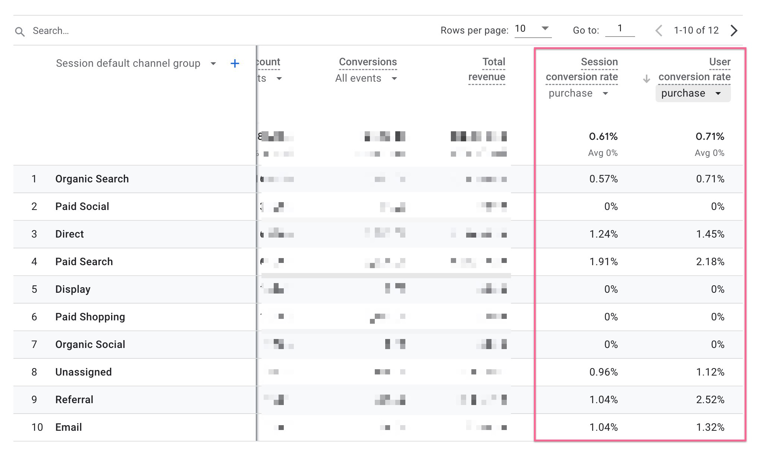Click the Direct channel label
The width and height of the screenshot is (760, 455).
pyautogui.click(x=69, y=234)
